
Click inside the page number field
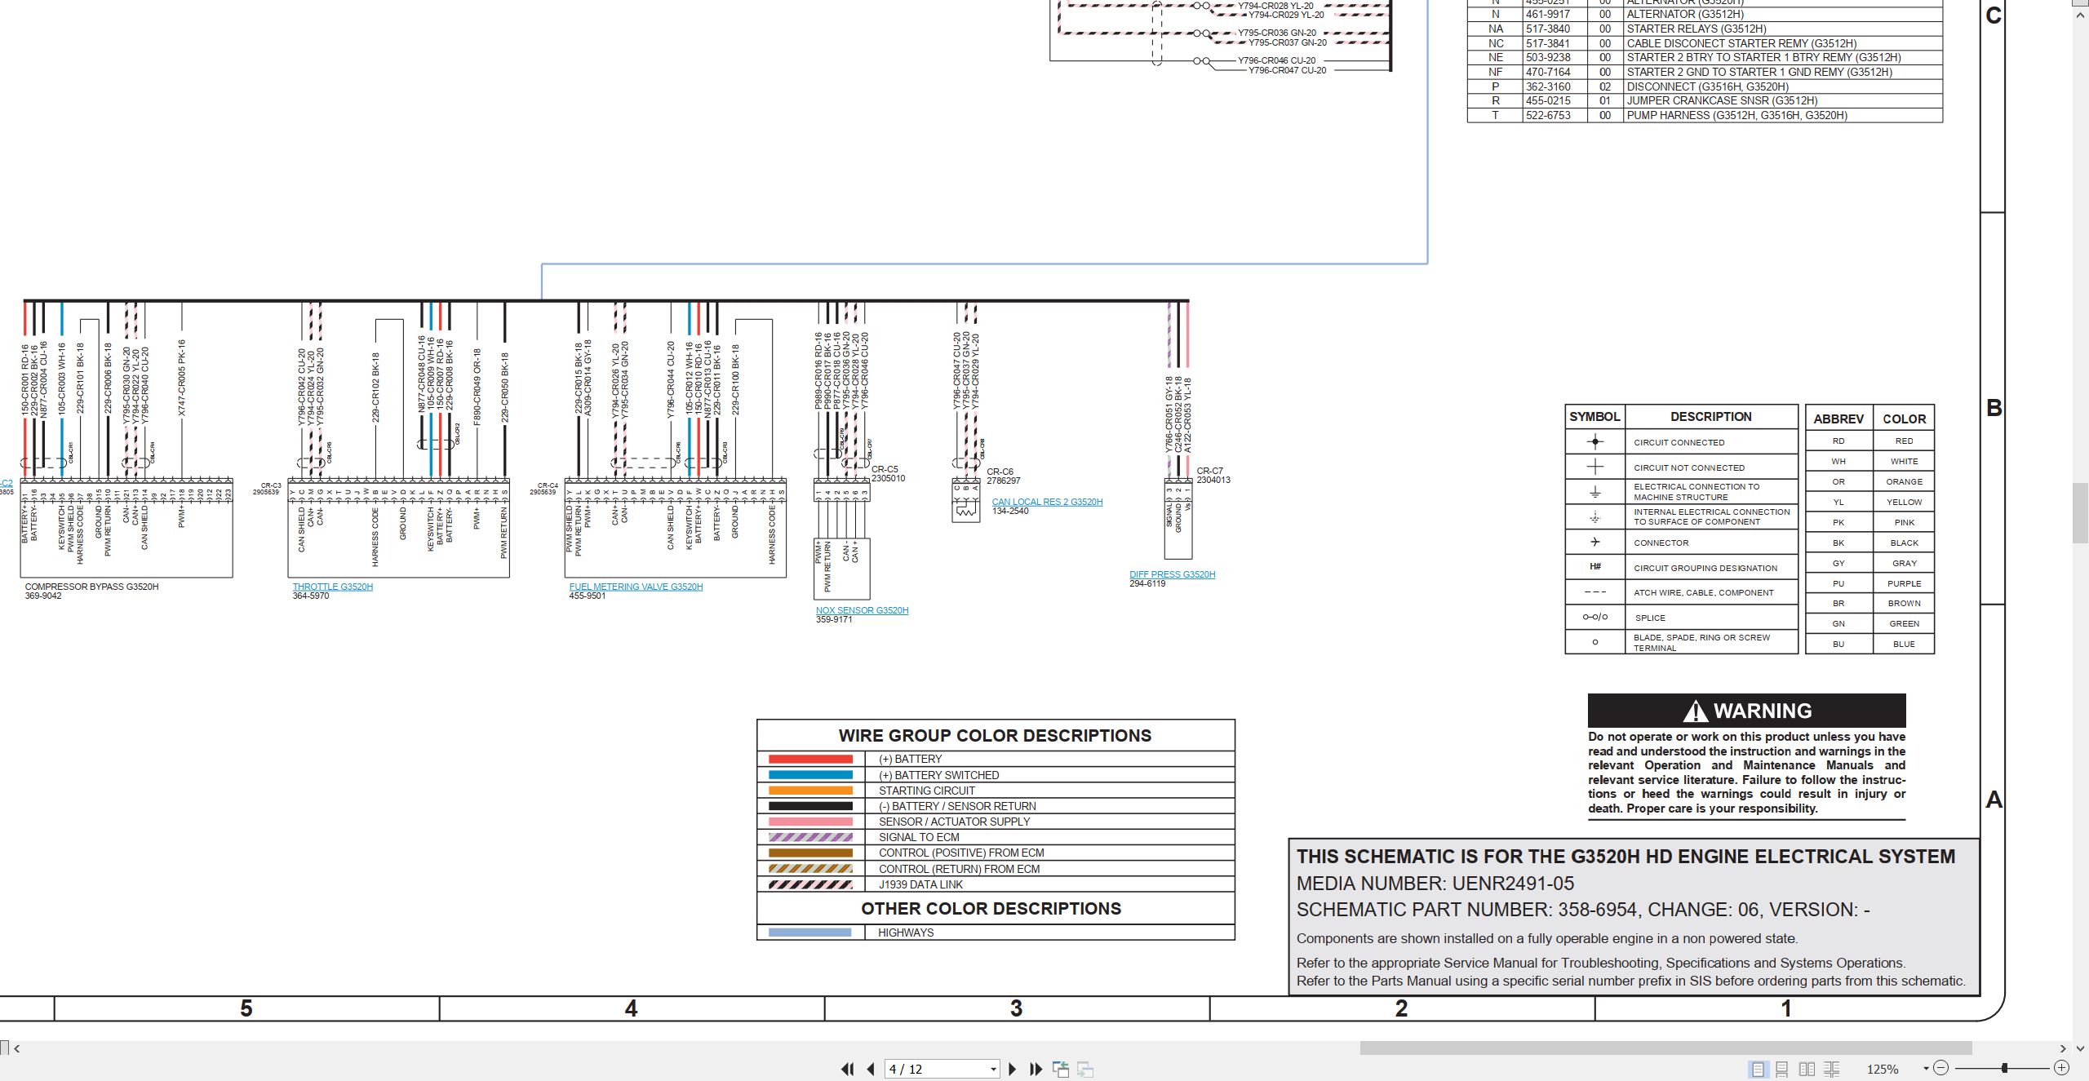(935, 1070)
